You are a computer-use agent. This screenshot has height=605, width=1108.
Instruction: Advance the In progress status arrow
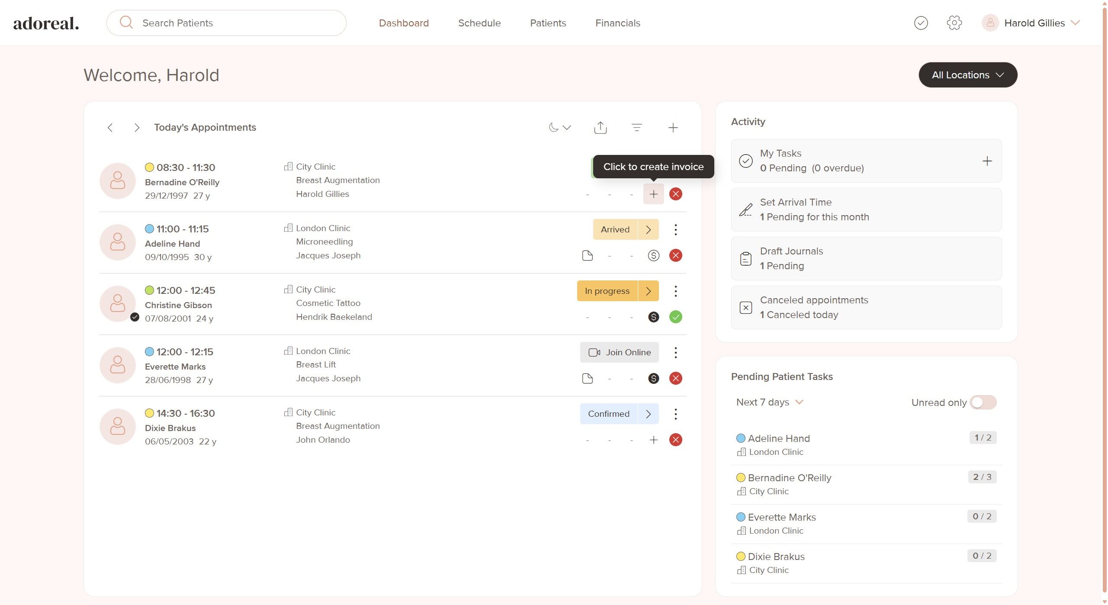pos(648,291)
